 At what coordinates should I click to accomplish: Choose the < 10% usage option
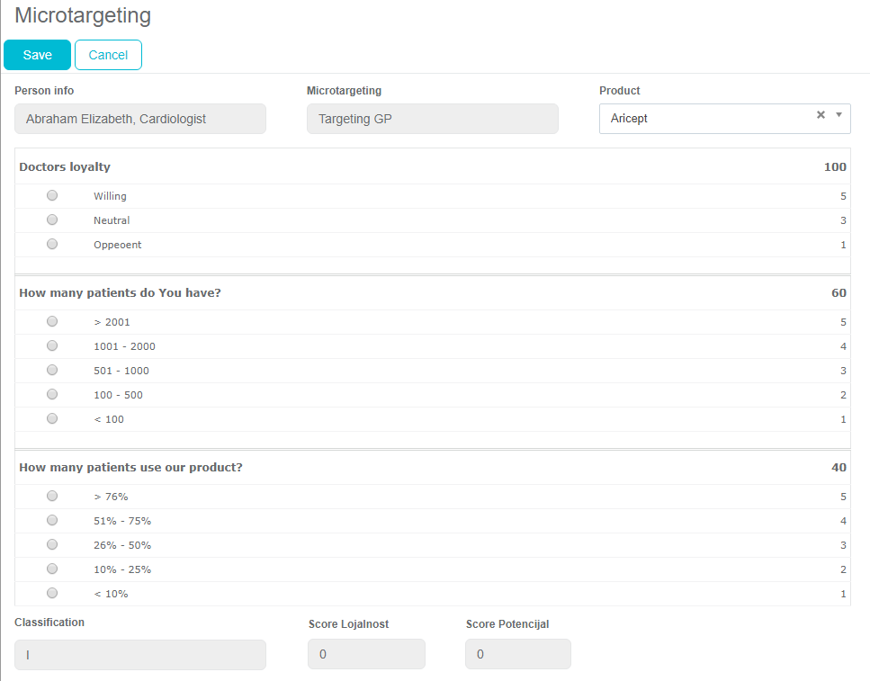[52, 593]
